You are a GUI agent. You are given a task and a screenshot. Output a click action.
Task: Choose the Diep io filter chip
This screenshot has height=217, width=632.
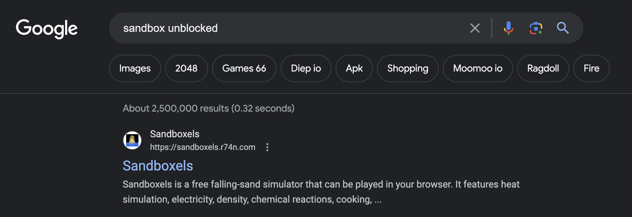tap(306, 68)
